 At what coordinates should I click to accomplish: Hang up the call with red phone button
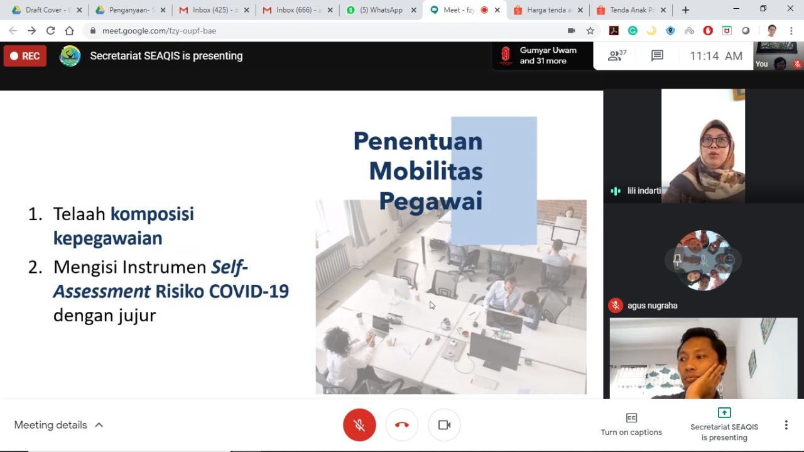click(x=402, y=425)
